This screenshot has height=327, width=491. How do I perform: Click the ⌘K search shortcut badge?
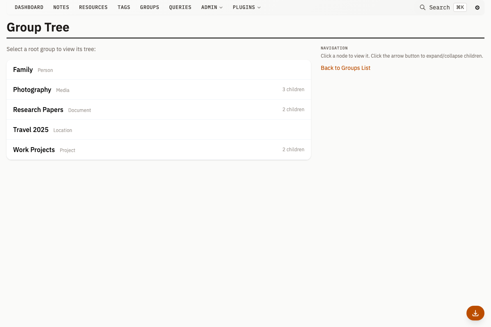[460, 7]
